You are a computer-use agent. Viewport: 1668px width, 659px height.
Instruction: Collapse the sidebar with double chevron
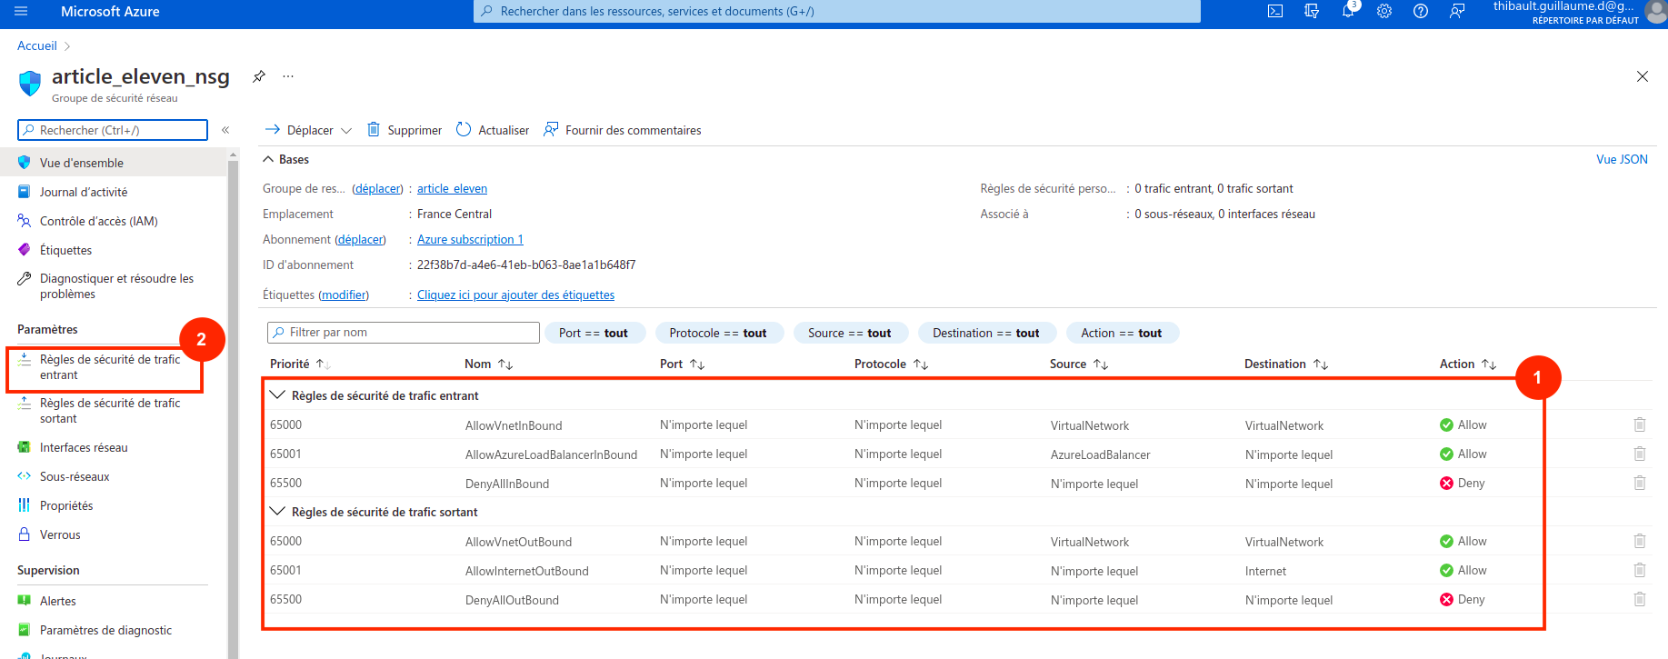pyautogui.click(x=225, y=130)
